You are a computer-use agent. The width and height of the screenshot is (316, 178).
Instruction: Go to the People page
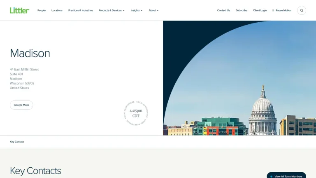42,10
